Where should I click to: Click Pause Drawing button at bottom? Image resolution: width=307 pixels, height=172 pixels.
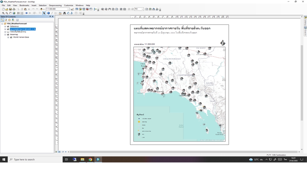click(x=66, y=152)
